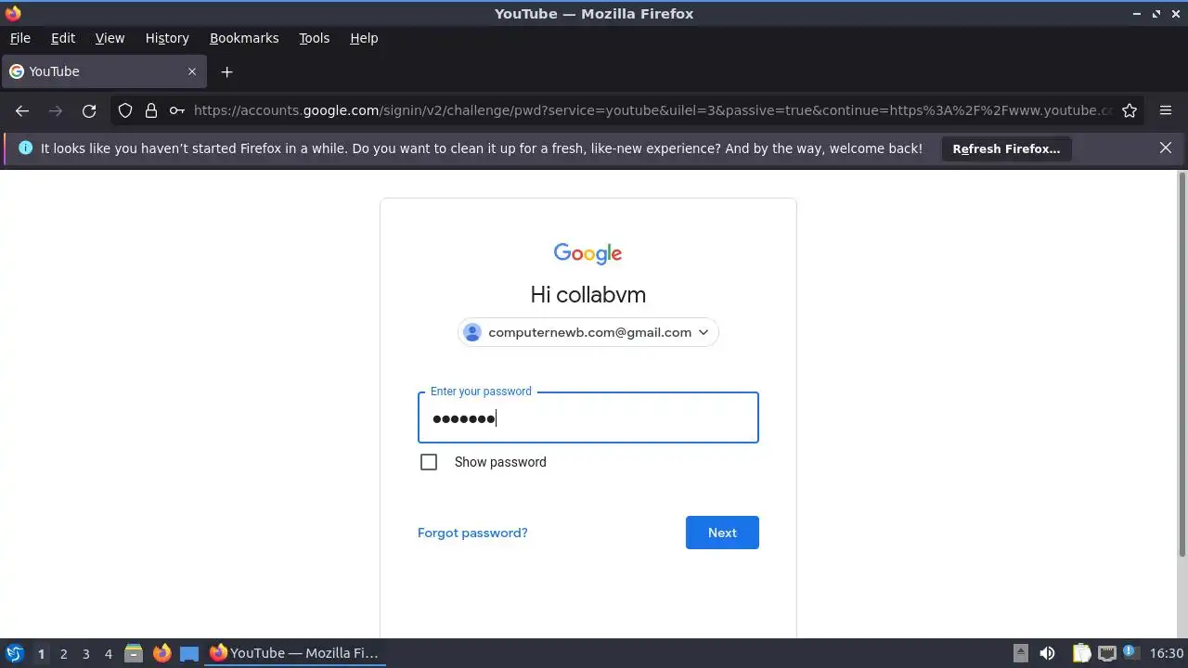Click the page vertical scrollbar
The width and height of the screenshot is (1188, 668).
[1182, 365]
